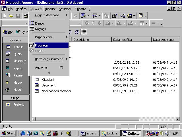The height and width of the screenshot is (137, 182).
Task: Click the Line color pen icon
Action: coord(131,23)
